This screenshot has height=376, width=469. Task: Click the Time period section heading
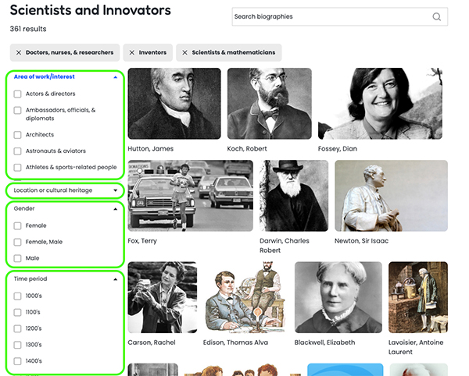coord(30,279)
